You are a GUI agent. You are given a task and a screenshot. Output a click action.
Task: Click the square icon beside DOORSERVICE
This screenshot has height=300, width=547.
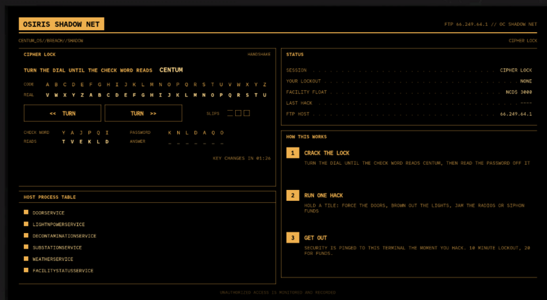coord(26,212)
